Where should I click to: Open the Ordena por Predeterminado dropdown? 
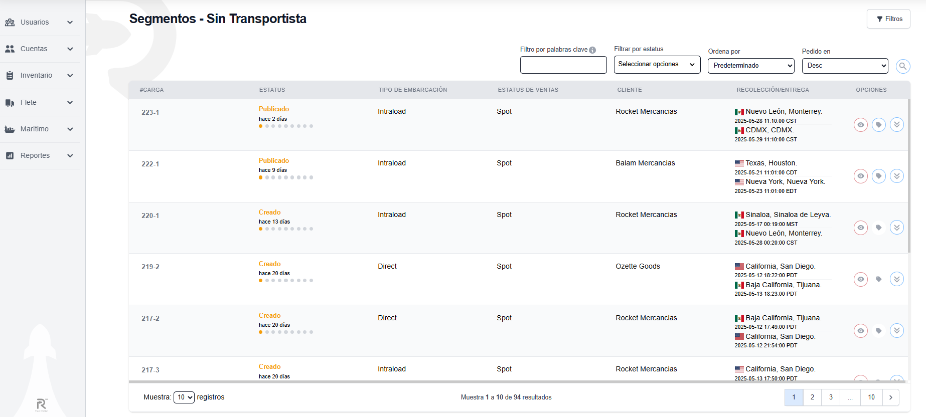pyautogui.click(x=751, y=66)
